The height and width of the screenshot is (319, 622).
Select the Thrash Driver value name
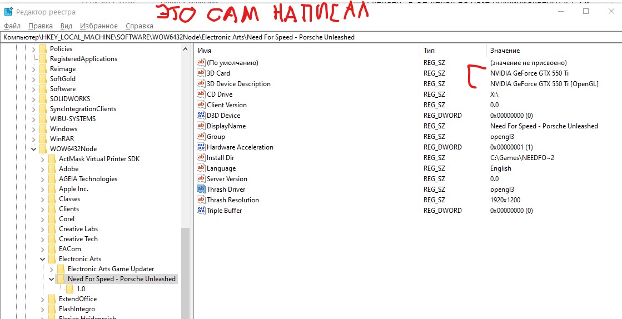tap(226, 190)
